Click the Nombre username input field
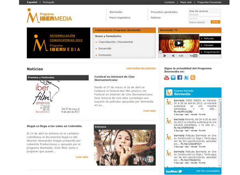This screenshot has width=240, height=175. click(x=205, y=15)
